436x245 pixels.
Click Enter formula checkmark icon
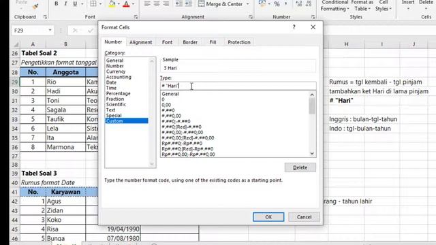pyautogui.click(x=91, y=30)
